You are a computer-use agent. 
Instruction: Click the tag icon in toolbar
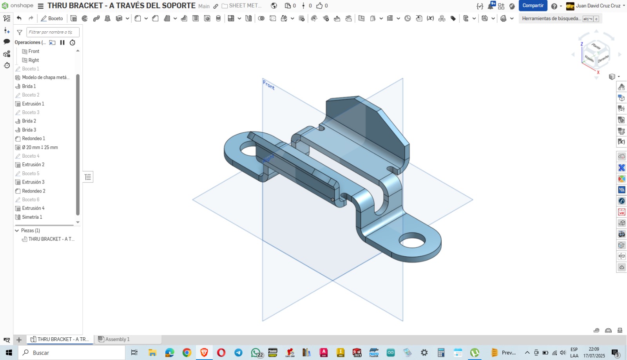point(453,18)
